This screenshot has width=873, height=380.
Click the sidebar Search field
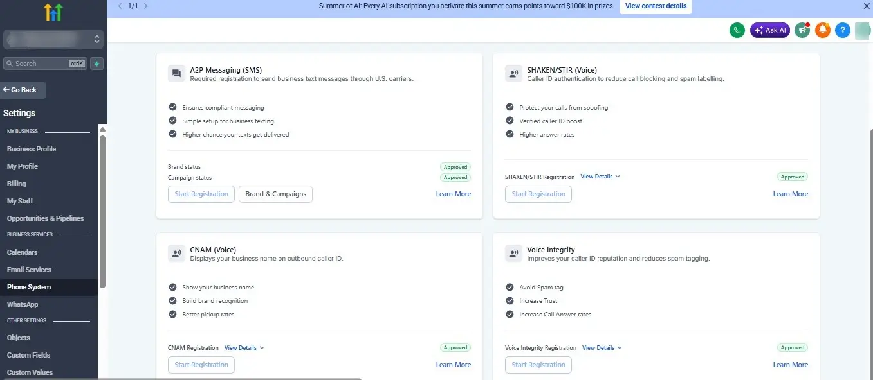(x=45, y=64)
